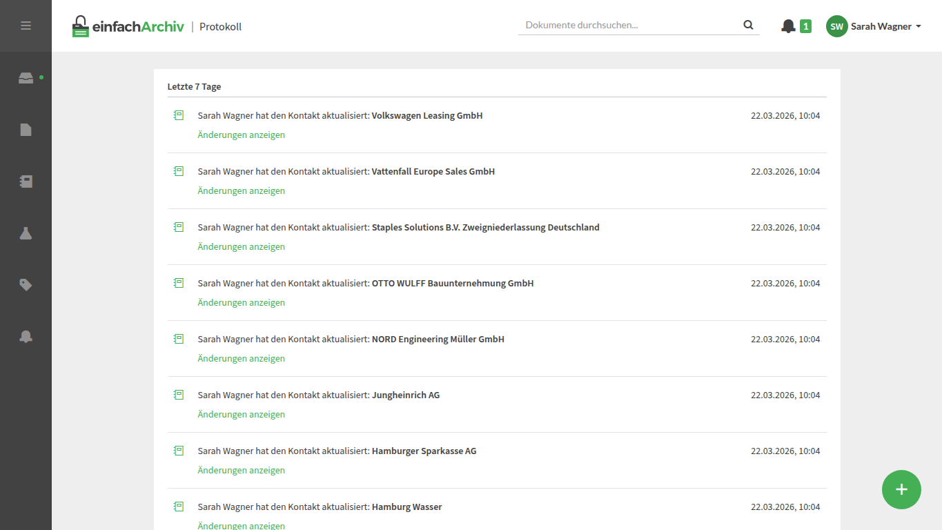Image resolution: width=942 pixels, height=530 pixels.
Task: Click the contact icon beside Hamburg Wasser
Action: coord(179,507)
